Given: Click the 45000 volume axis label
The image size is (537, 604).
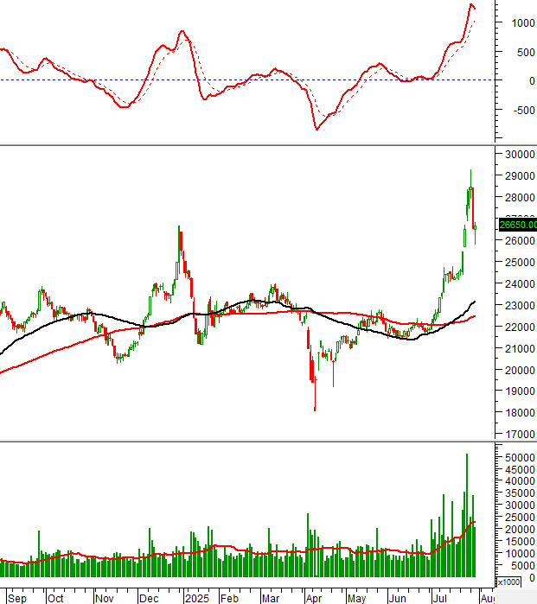Looking at the screenshot, I should (520, 469).
